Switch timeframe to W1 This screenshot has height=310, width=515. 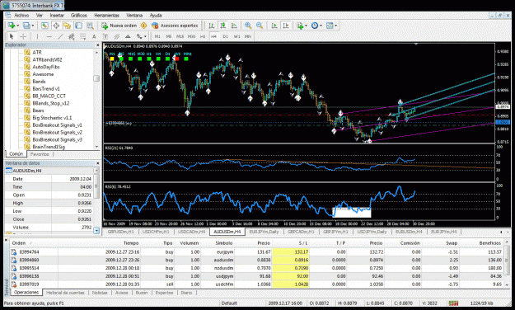[x=236, y=36]
